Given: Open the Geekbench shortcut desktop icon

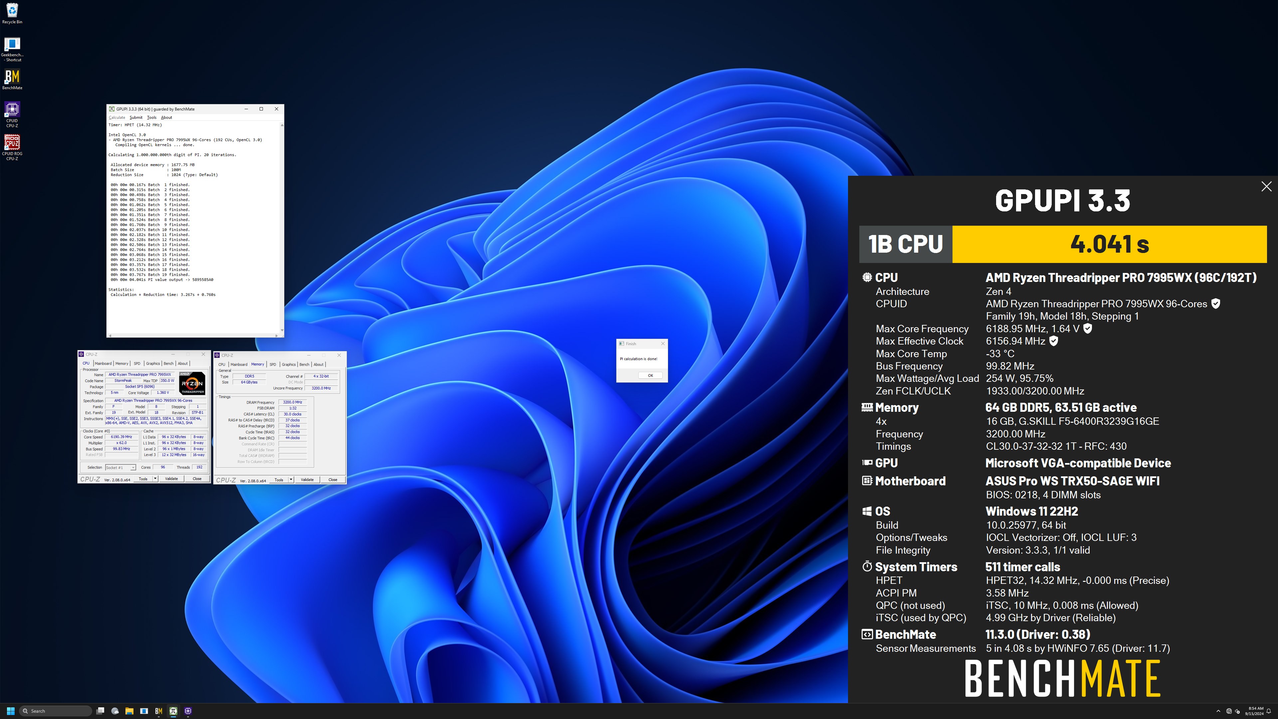Looking at the screenshot, I should pyautogui.click(x=12, y=49).
